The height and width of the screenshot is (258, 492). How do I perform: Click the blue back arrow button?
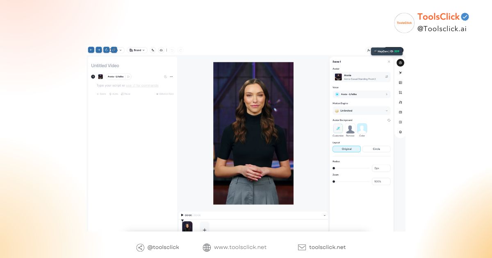point(91,50)
